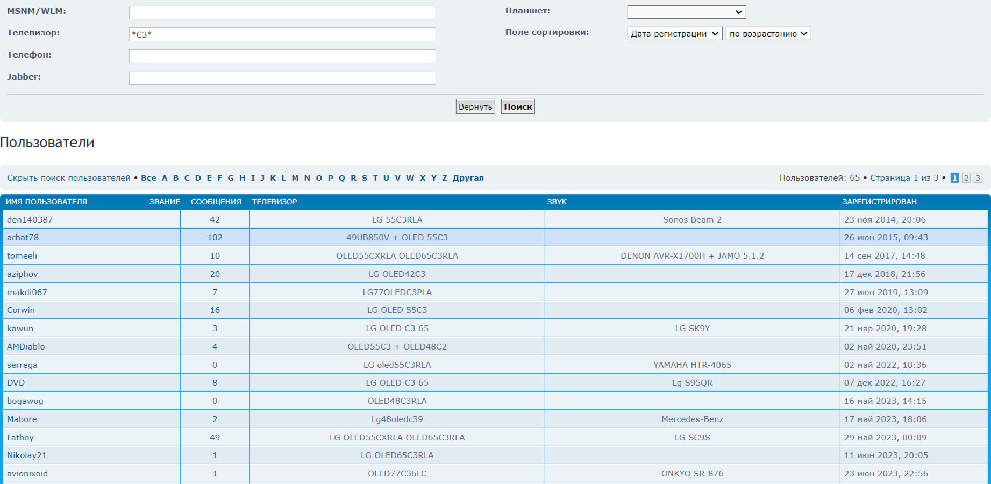Viewport: 991px width, 484px height.
Task: Open the Fatboy user profile
Action: (20, 438)
